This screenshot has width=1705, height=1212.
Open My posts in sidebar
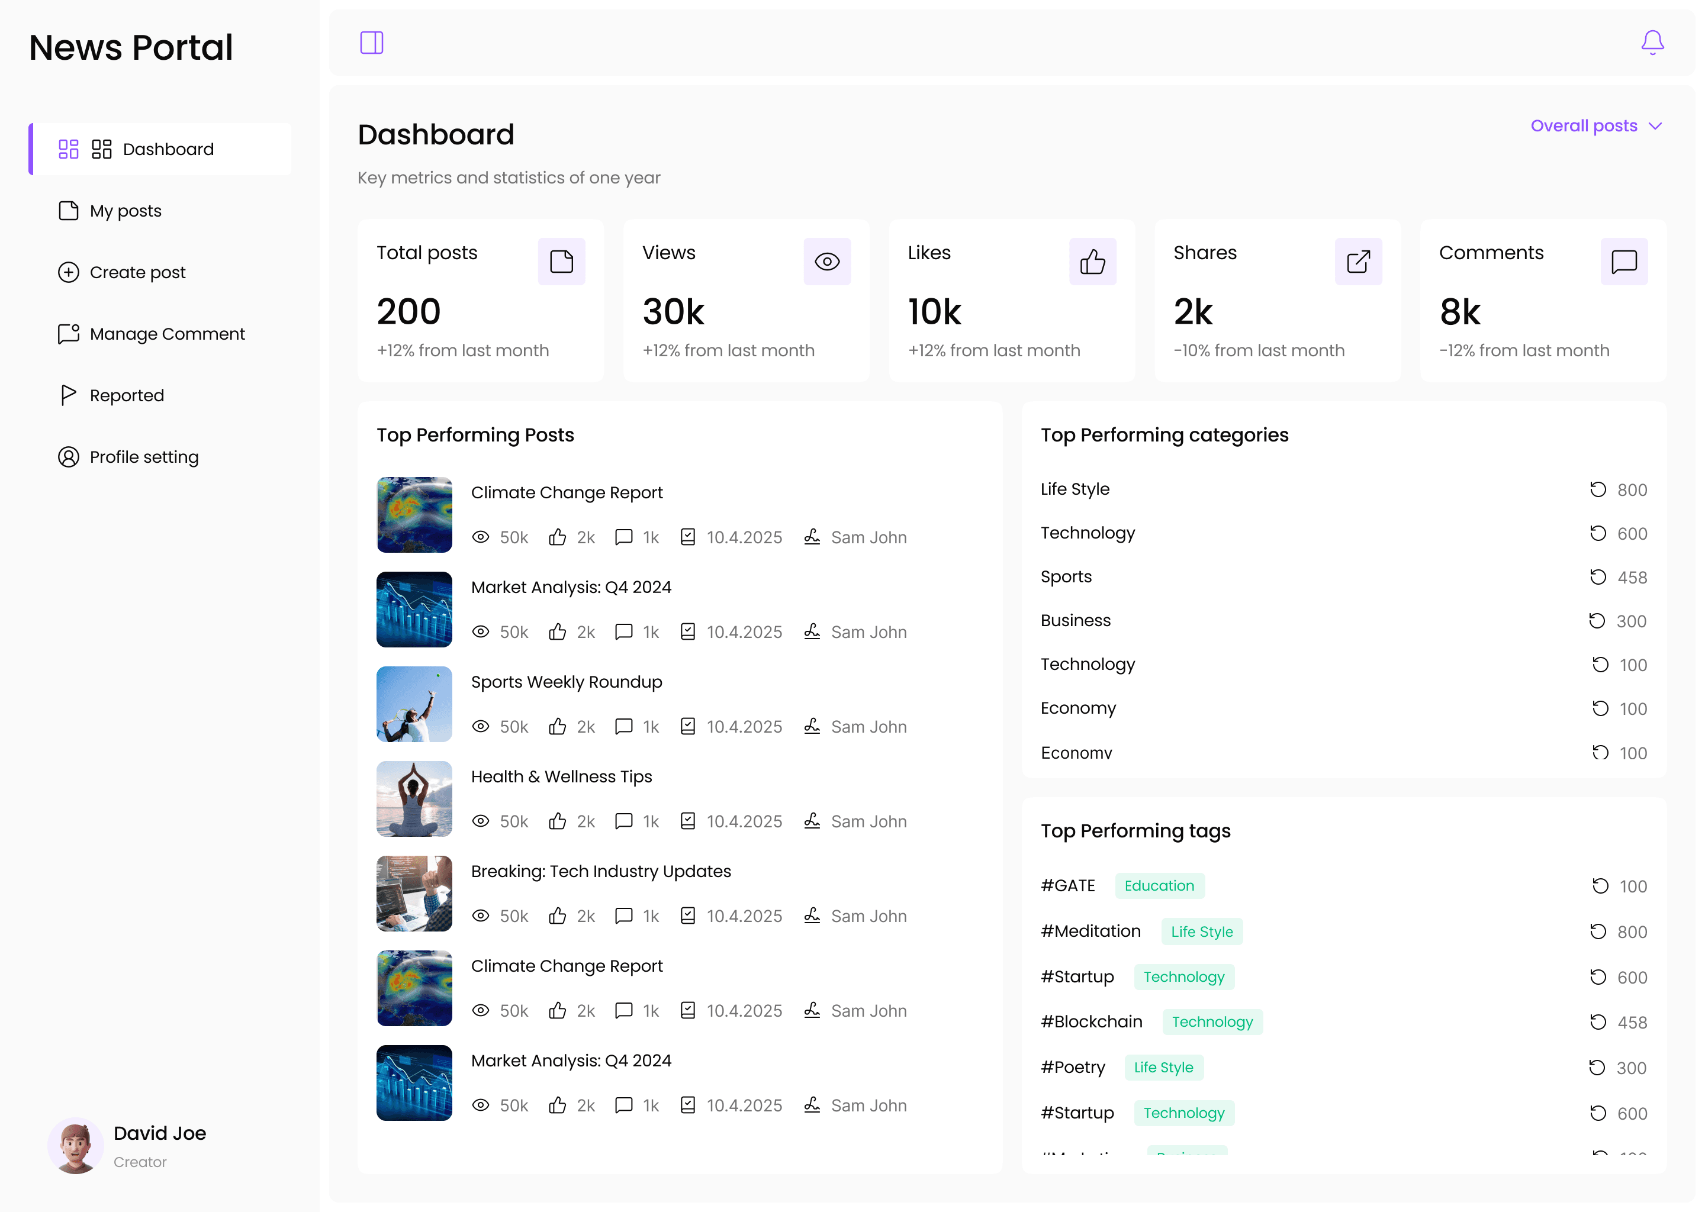[126, 211]
